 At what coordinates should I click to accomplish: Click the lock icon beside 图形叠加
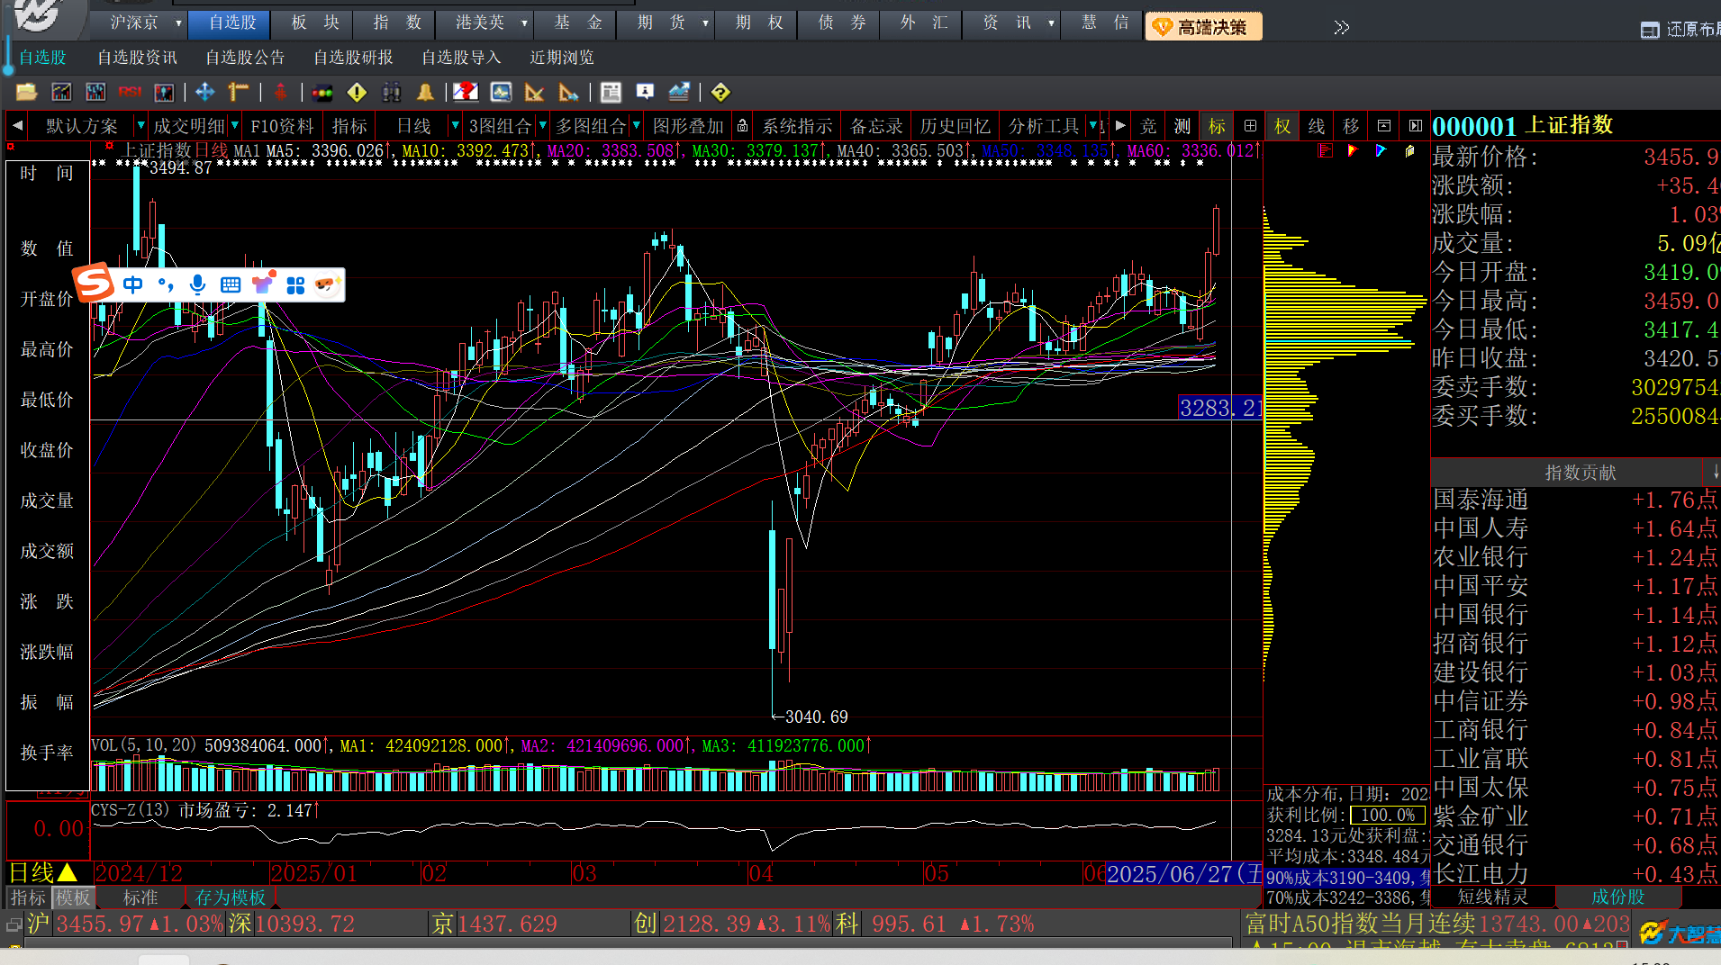[742, 126]
